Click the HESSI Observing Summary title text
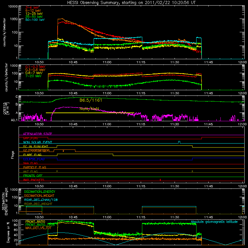248x248 pixels. [x=131, y=3]
